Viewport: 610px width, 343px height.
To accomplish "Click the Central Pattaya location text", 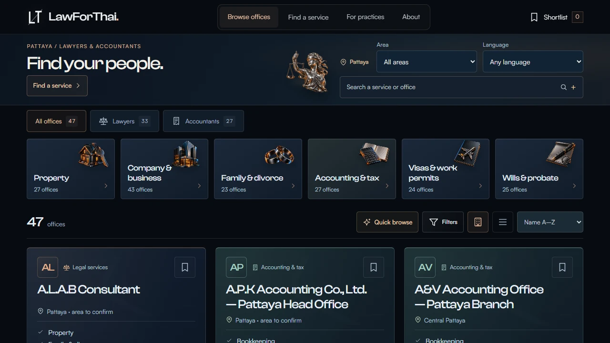I will click(x=445, y=320).
